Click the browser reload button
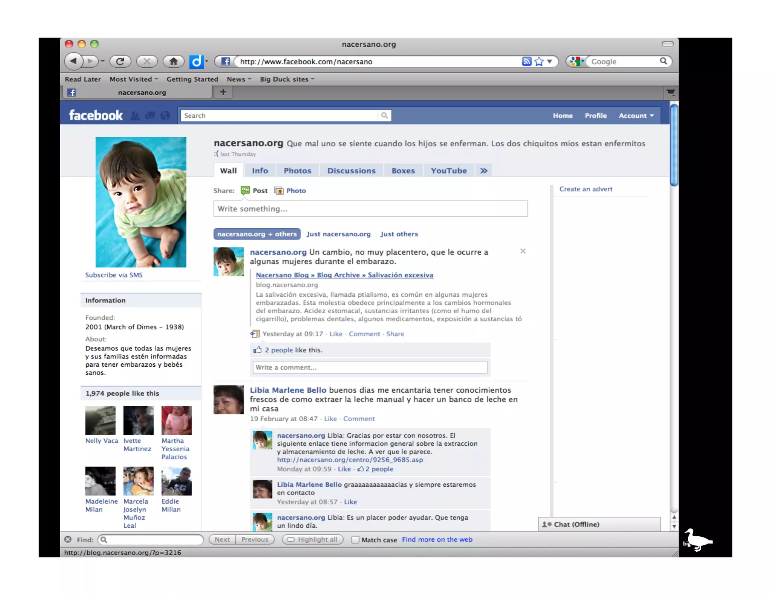Screen dimensions: 771x595 (120, 61)
